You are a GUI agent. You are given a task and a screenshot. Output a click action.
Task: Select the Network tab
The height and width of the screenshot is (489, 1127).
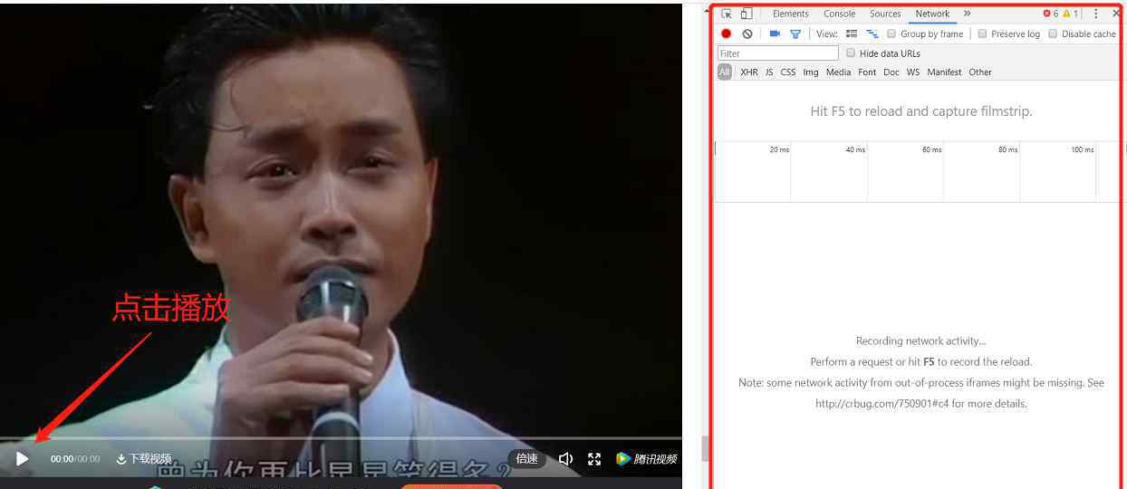pyautogui.click(x=932, y=14)
